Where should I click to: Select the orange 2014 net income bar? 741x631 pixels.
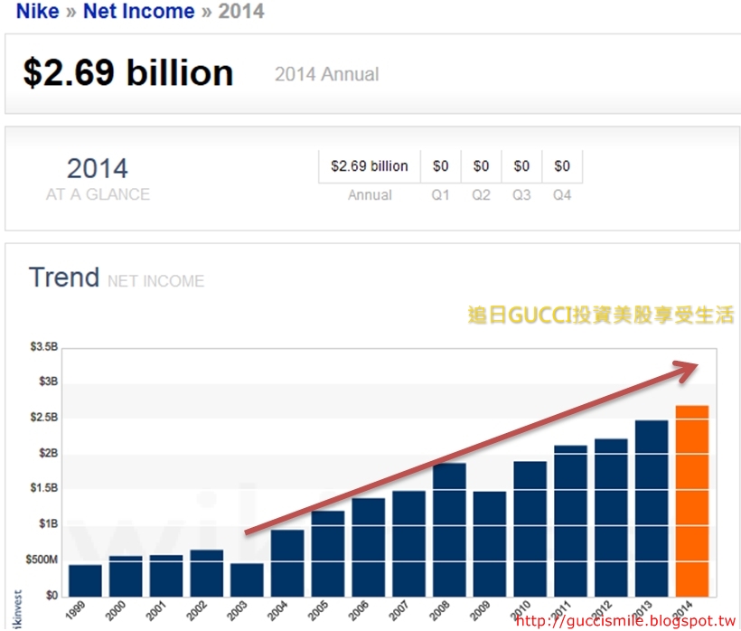coord(692,501)
